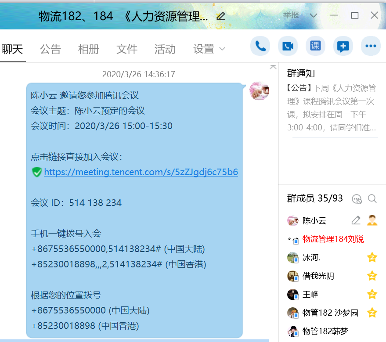
Task: Open the class mode 课 icon
Action: click(x=315, y=46)
